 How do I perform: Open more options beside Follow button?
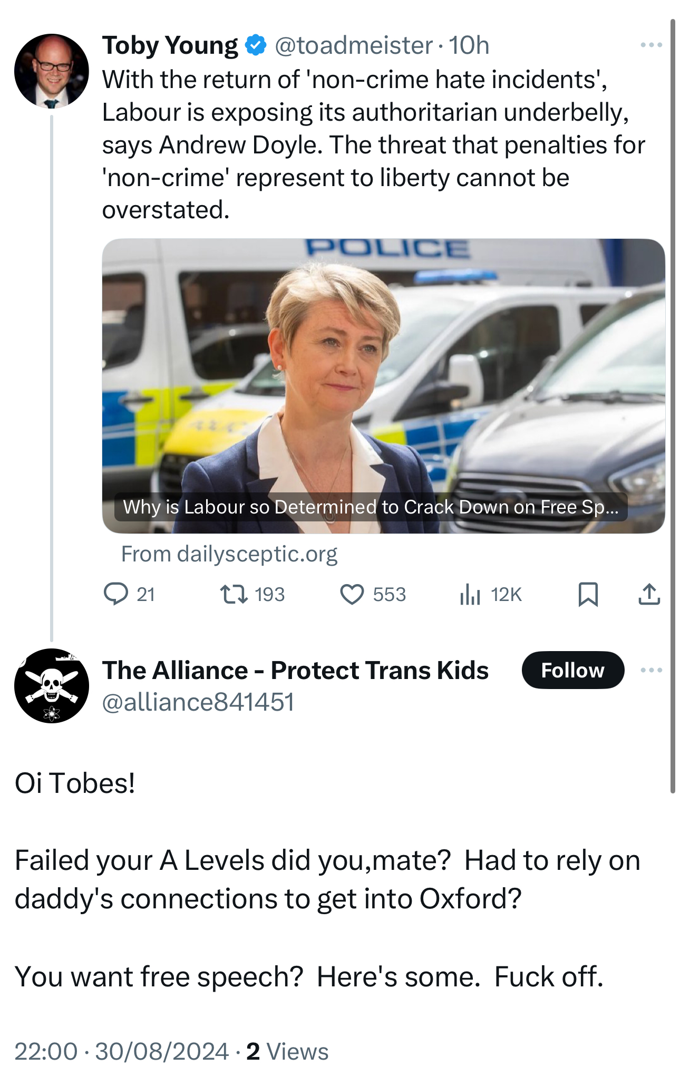point(651,670)
